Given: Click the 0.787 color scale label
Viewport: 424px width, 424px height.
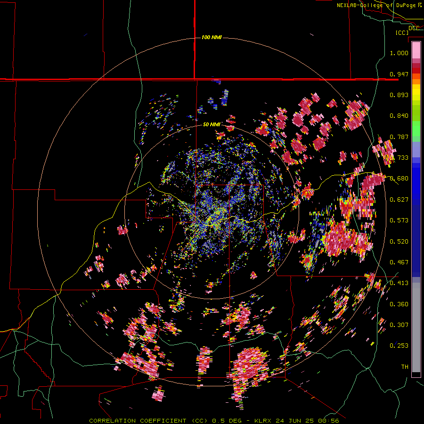Looking at the screenshot, I should [399, 137].
